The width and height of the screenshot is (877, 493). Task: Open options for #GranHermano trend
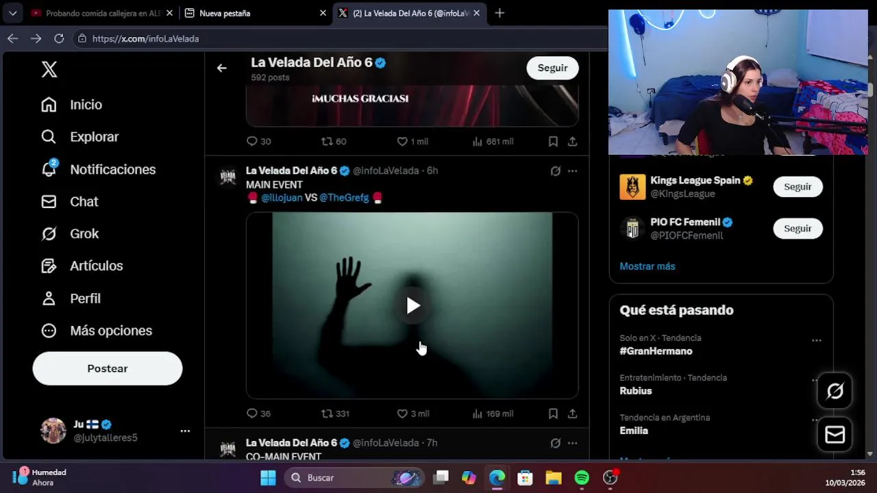(x=816, y=340)
